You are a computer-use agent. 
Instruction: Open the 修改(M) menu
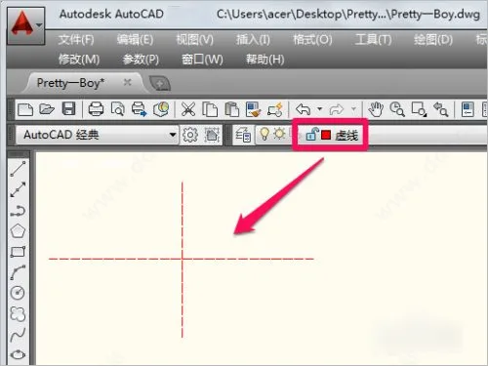(79, 60)
